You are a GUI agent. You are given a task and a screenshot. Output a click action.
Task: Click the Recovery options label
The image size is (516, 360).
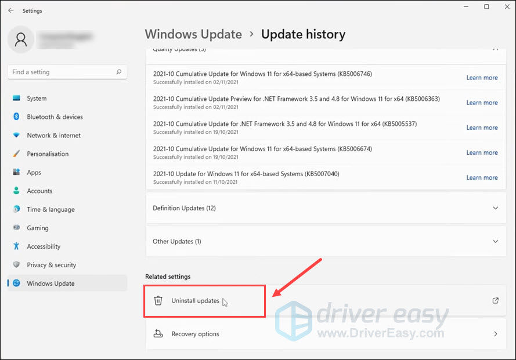(x=195, y=334)
